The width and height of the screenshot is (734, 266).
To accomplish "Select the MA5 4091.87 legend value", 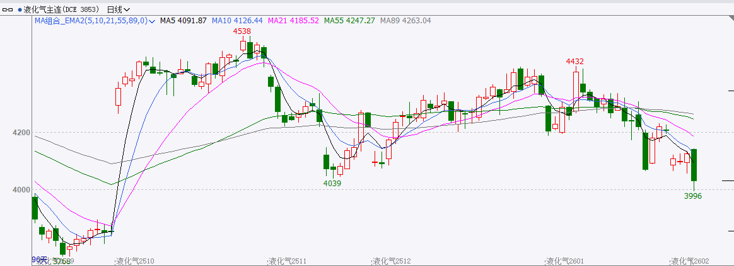I will [183, 21].
